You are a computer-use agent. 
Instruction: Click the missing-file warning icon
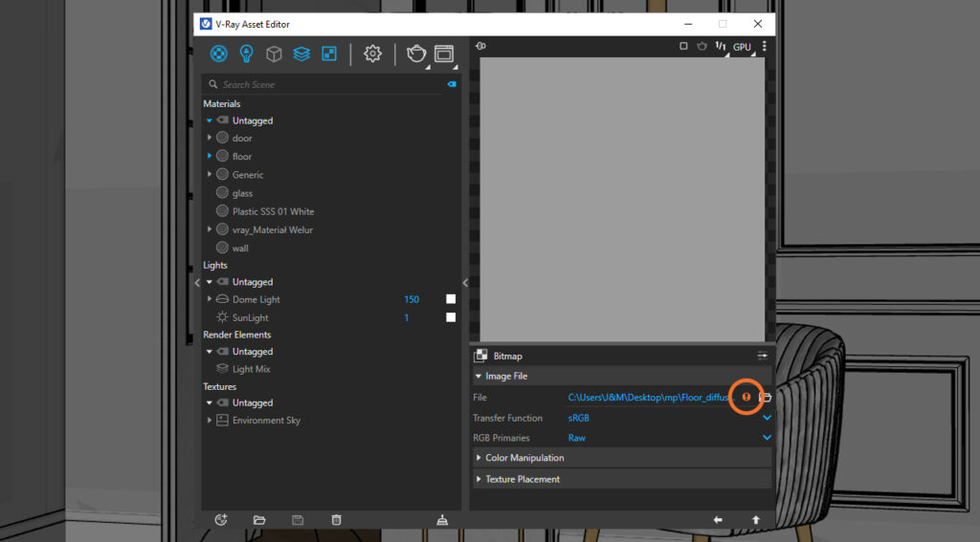pos(746,397)
